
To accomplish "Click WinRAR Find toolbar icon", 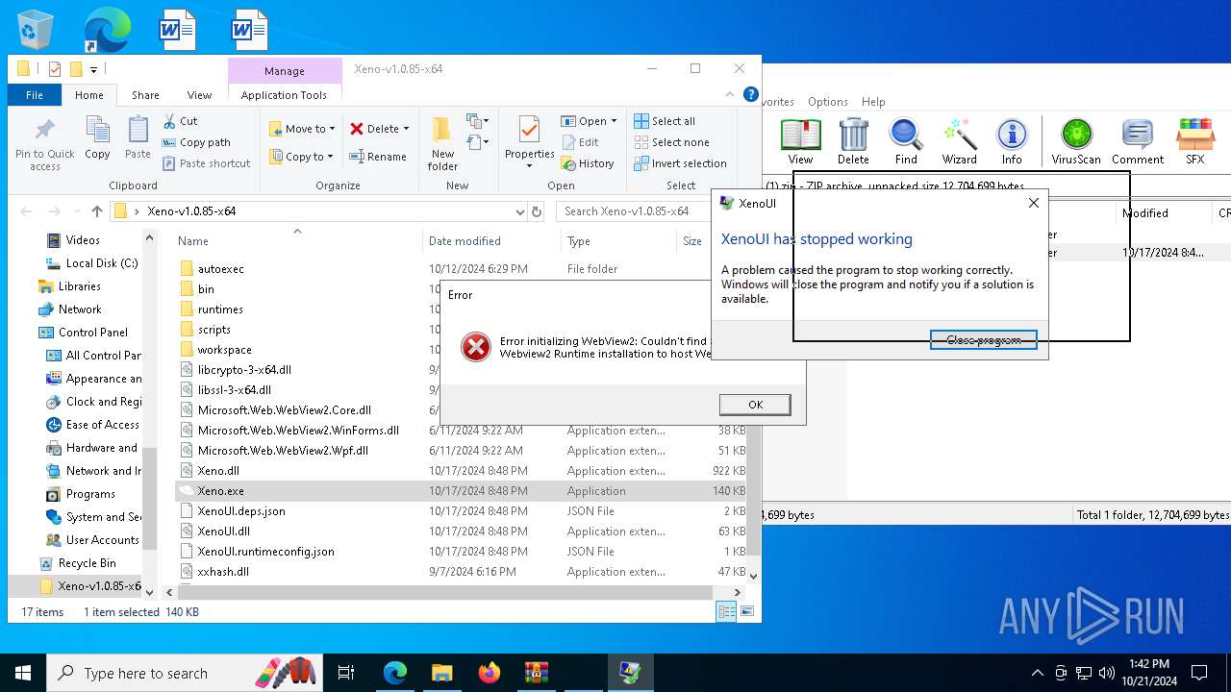I will point(906,141).
